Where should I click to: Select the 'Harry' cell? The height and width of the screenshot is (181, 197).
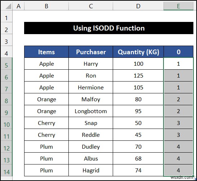91,64
